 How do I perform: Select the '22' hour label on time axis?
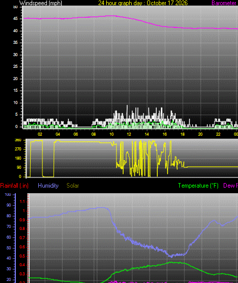[218, 134]
